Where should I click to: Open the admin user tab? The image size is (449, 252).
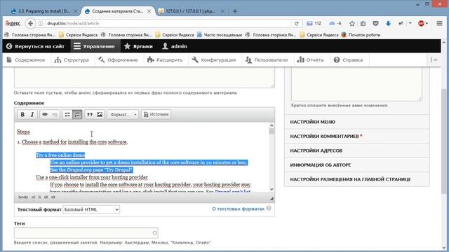(x=175, y=46)
